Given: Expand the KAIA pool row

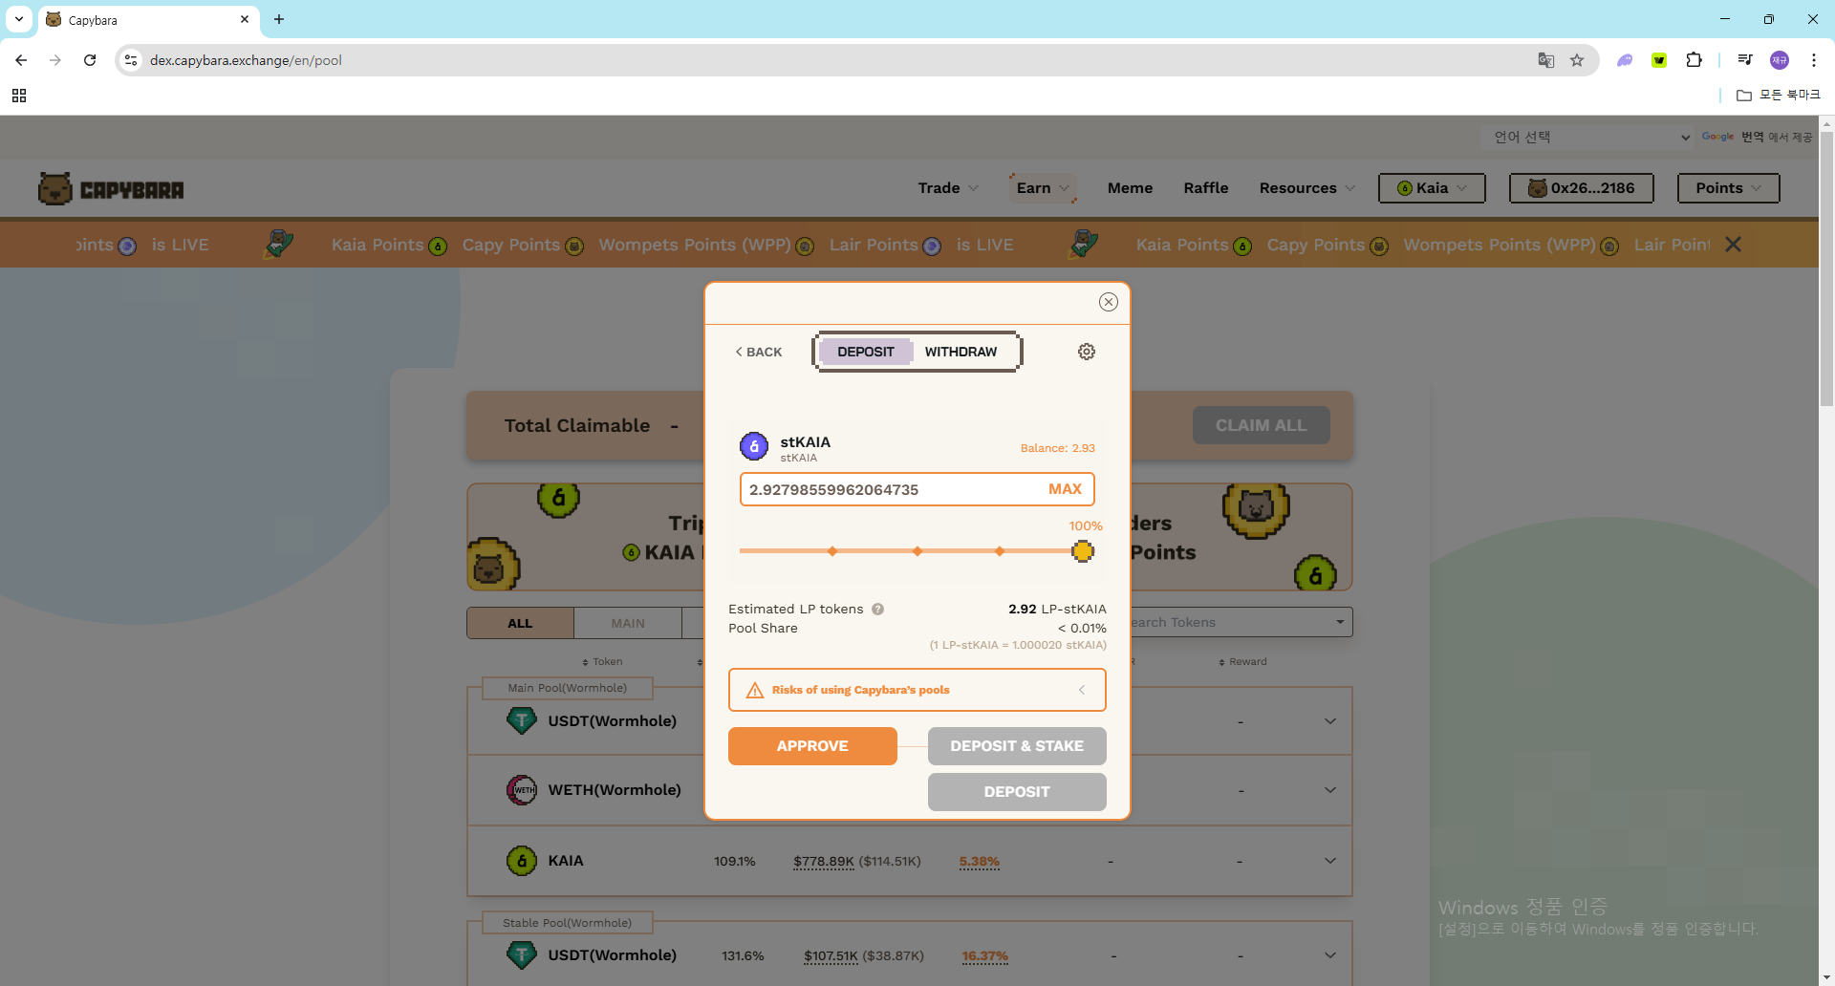Looking at the screenshot, I should coord(1330,861).
